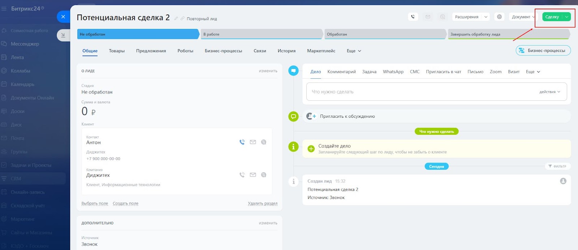The image size is (578, 250).
Task: Close the lead panel with the blue X
Action: click(x=63, y=17)
